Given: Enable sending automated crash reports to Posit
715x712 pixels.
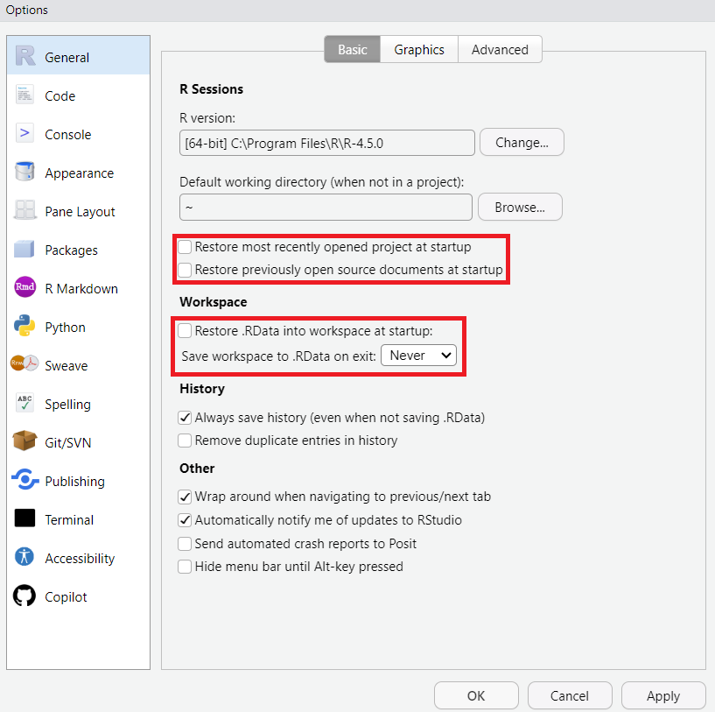Looking at the screenshot, I should pyautogui.click(x=185, y=544).
